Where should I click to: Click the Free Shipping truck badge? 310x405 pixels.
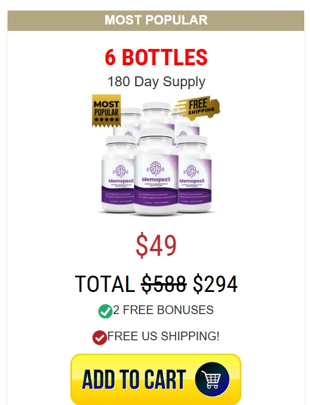[198, 108]
